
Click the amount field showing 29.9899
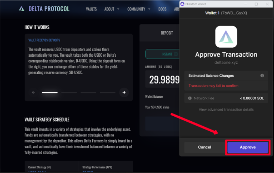point(162,79)
